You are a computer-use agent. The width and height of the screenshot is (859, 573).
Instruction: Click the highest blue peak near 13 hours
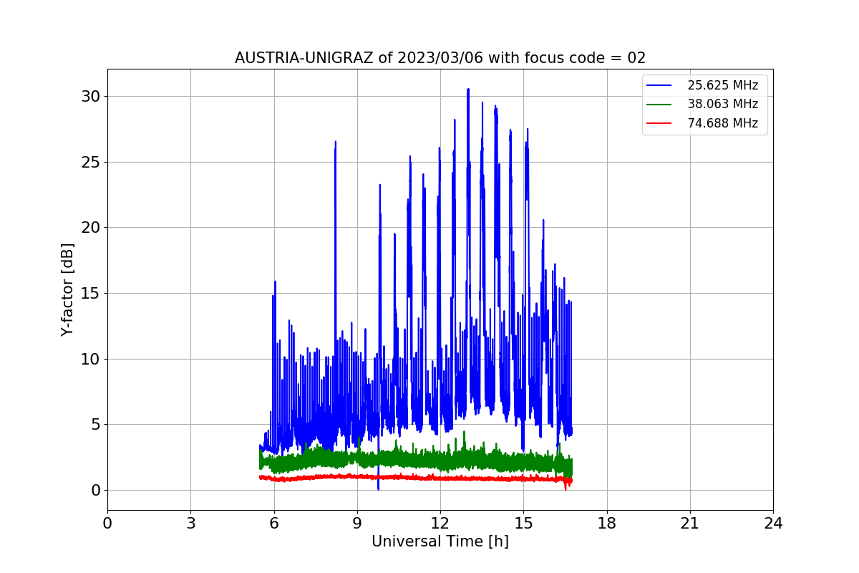pos(468,90)
